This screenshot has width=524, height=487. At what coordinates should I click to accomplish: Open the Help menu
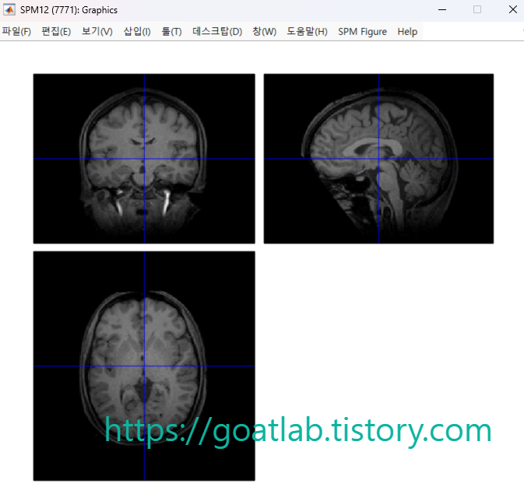click(407, 31)
